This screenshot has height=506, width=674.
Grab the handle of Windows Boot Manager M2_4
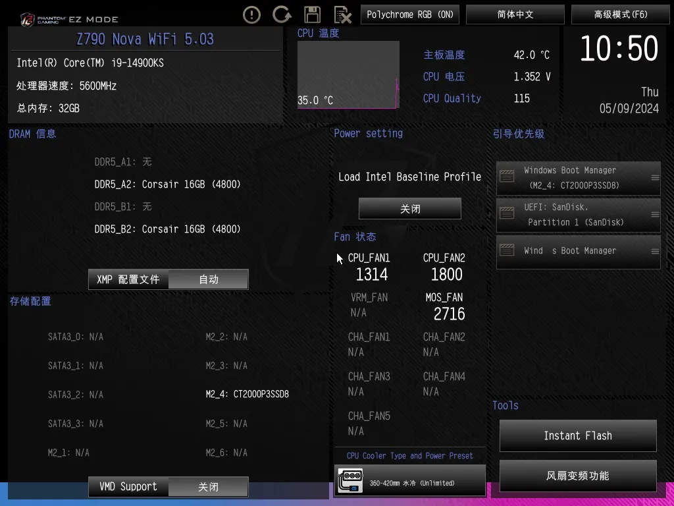pos(655,177)
